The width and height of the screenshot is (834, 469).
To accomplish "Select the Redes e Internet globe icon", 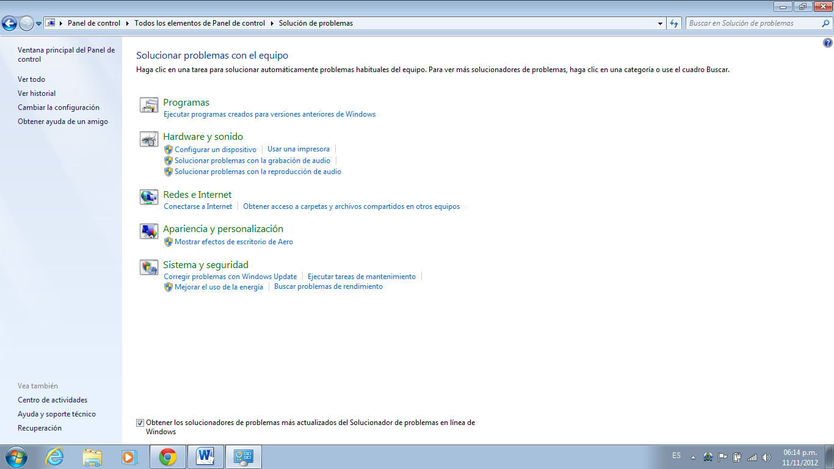I will click(148, 197).
